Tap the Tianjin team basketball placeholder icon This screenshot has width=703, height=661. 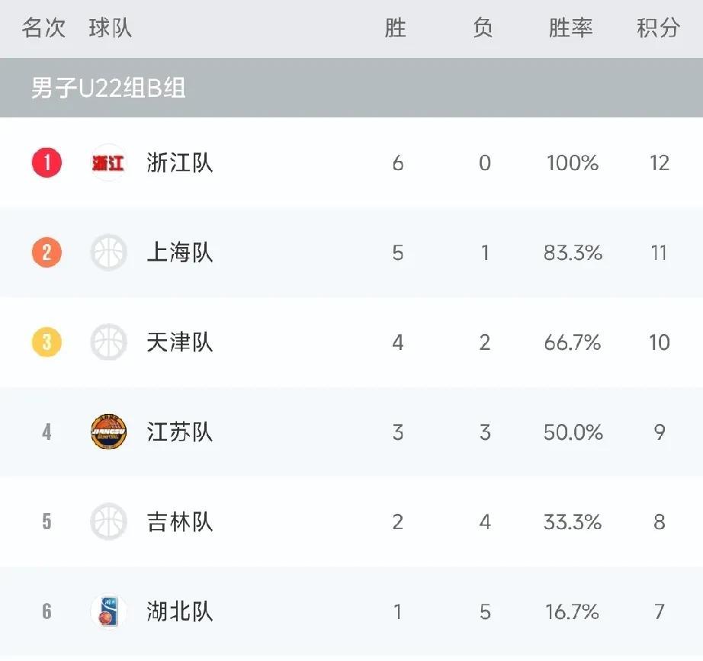click(x=108, y=342)
